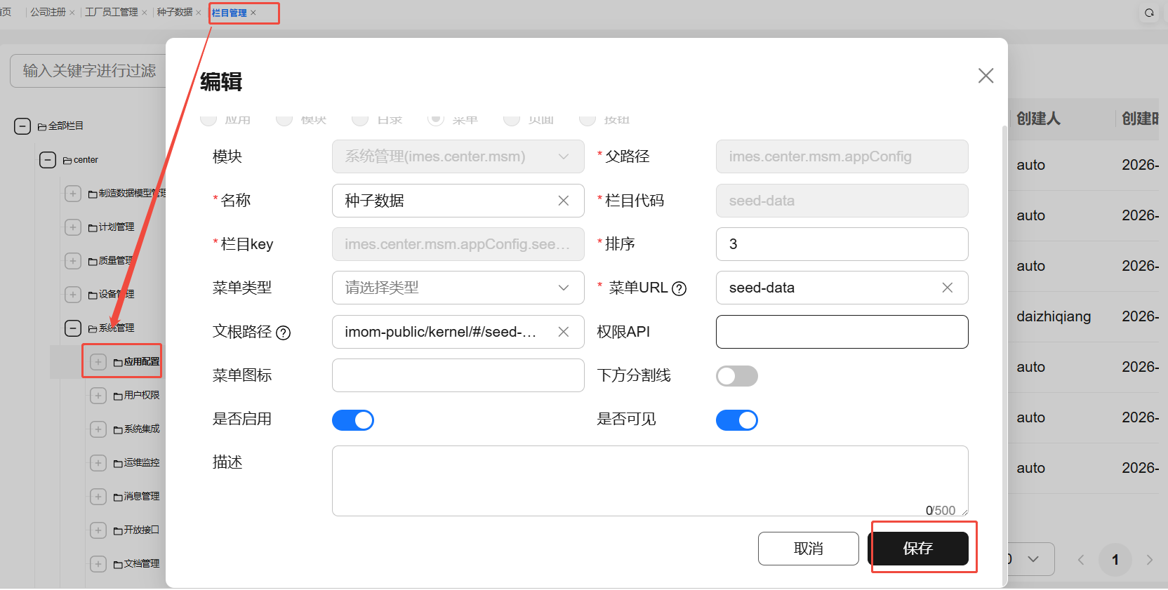
Task: Expand the 计划管理 node
Action: [73, 227]
